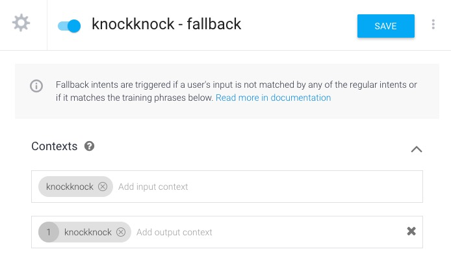451x260 pixels.
Task: Select the knockknock input context chip
Action: coord(69,187)
